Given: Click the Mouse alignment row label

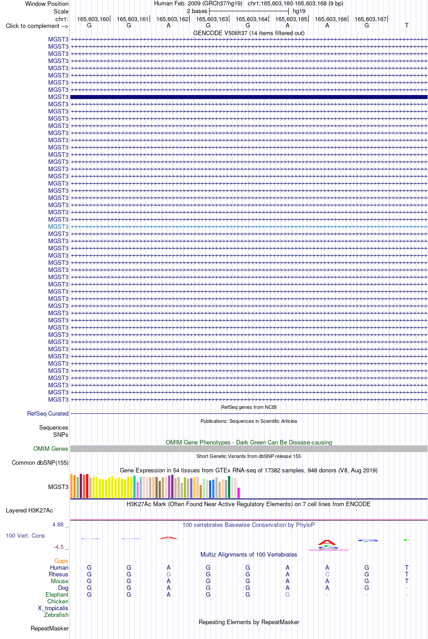Looking at the screenshot, I should click(59, 581).
